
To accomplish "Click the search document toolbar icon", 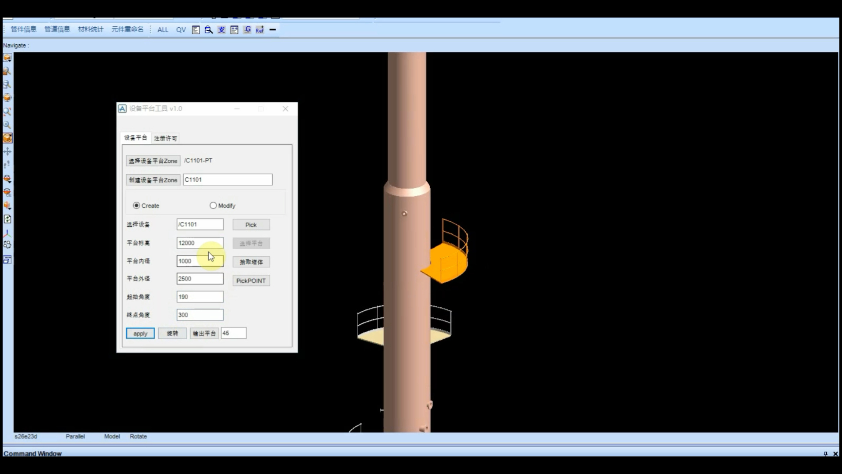I will point(209,30).
